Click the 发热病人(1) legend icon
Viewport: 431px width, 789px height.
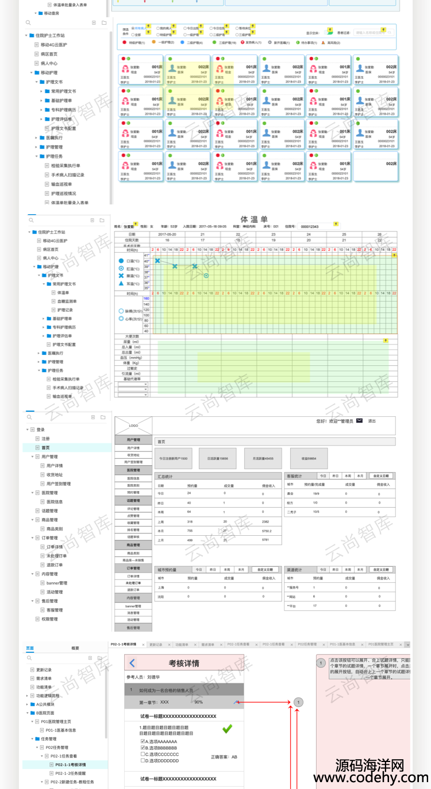[x=243, y=42]
